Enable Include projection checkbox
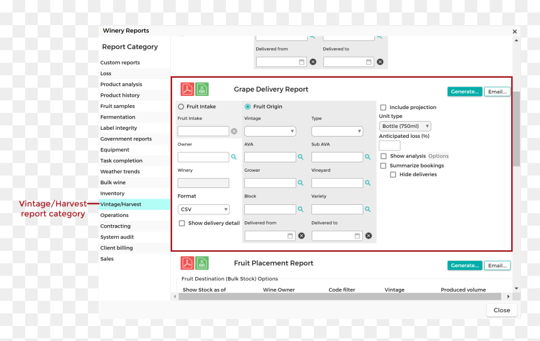Image resolution: width=540 pixels, height=341 pixels. tap(383, 108)
